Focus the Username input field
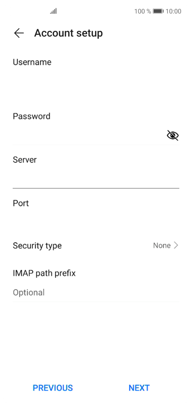This screenshot has height=410, width=192. click(96, 81)
